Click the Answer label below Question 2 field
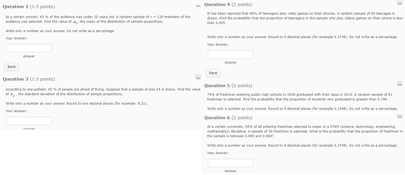 pos(29,56)
